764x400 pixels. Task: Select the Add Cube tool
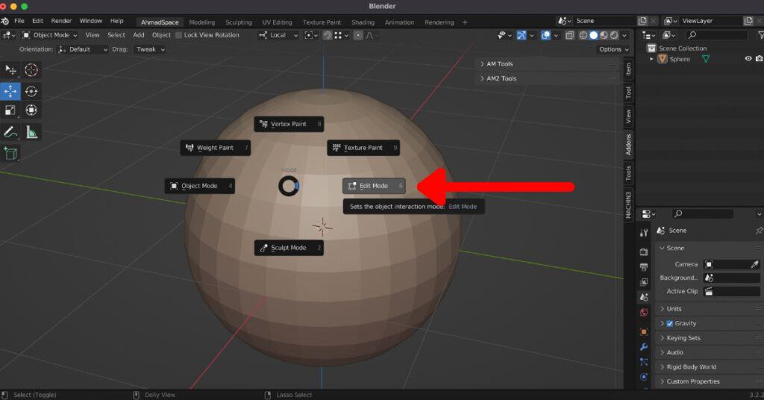(10, 154)
